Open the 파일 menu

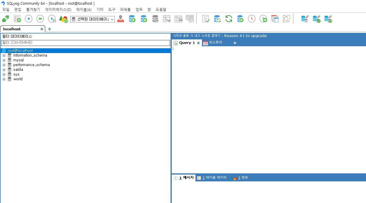pos(6,9)
